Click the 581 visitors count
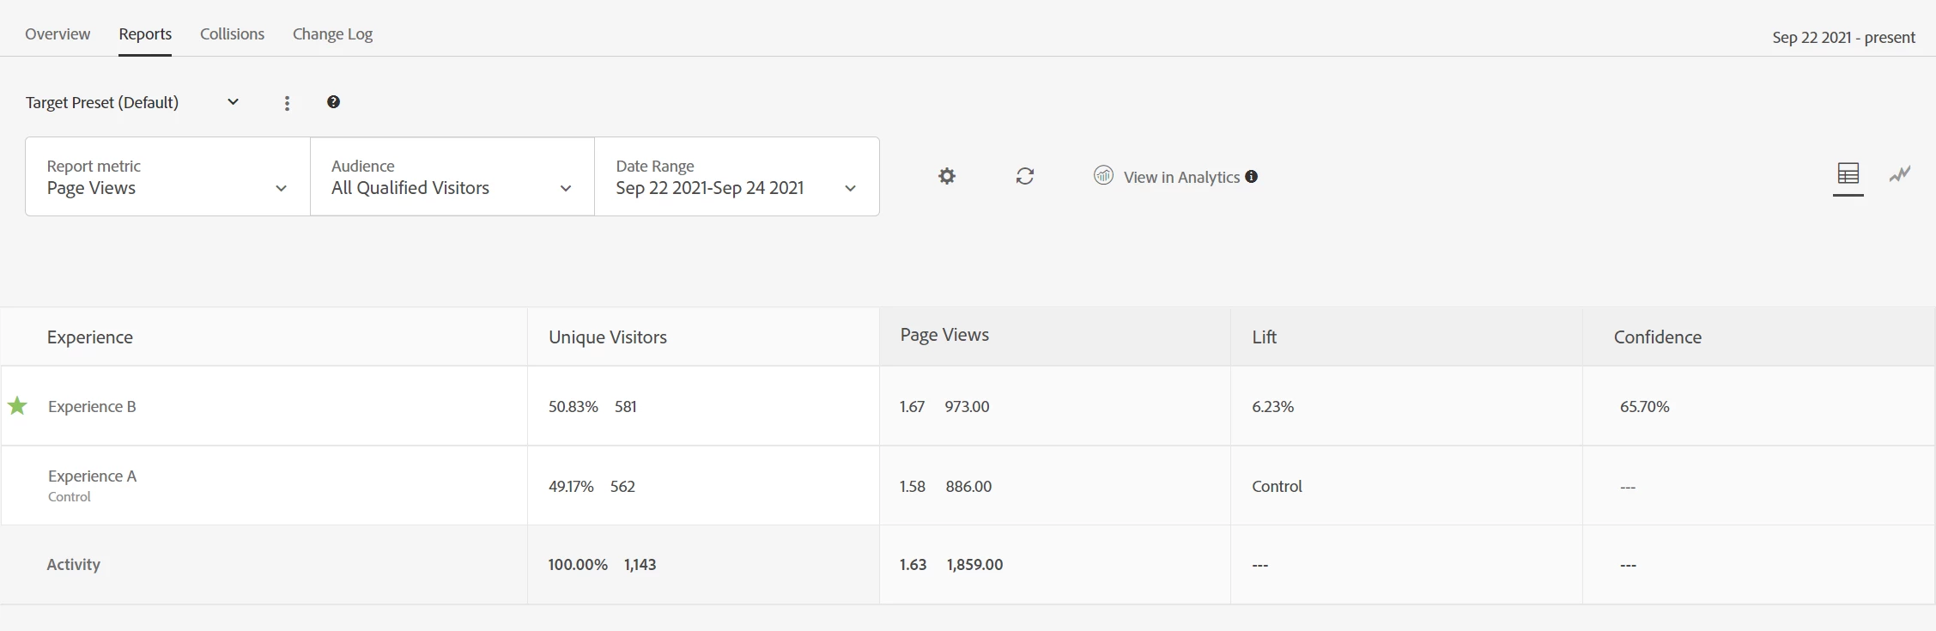1936x631 pixels. [x=626, y=406]
